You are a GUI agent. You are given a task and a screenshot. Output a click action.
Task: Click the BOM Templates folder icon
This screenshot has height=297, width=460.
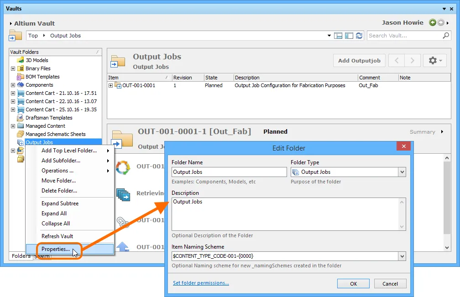click(21, 77)
